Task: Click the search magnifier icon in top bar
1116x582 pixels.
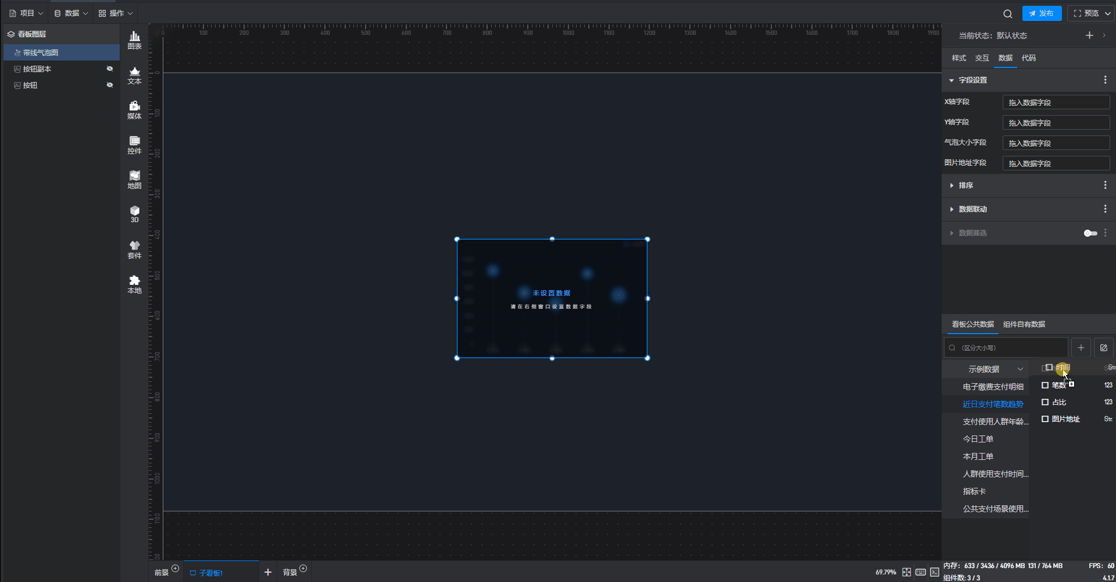Action: coord(1007,13)
